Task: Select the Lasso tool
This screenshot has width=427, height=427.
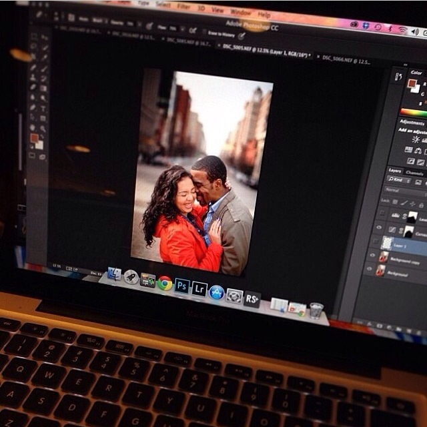Action: [33, 46]
